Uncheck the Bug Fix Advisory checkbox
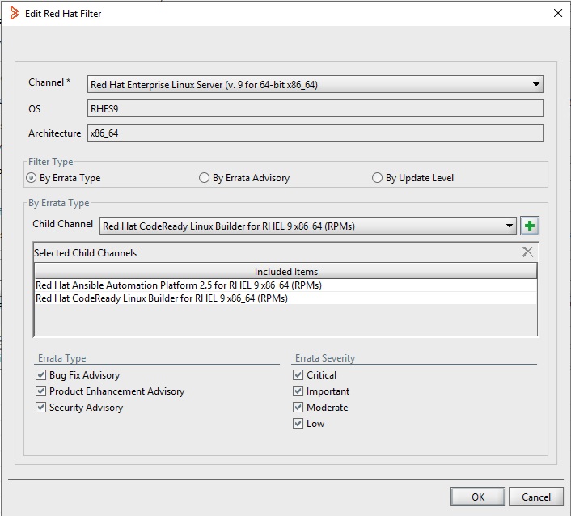This screenshot has height=516, width=571. click(x=41, y=375)
